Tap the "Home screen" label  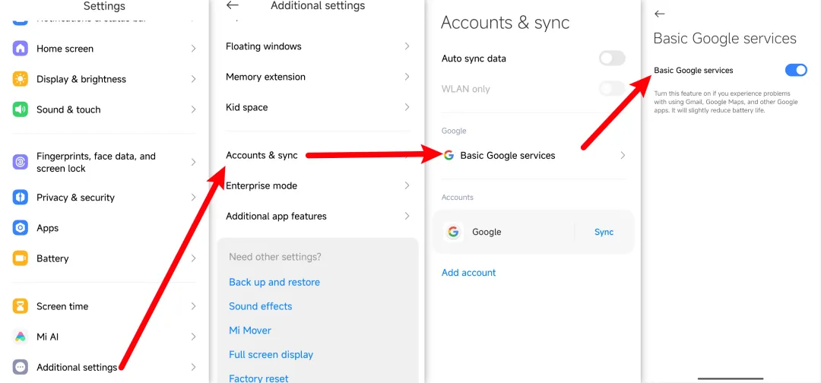tap(65, 49)
